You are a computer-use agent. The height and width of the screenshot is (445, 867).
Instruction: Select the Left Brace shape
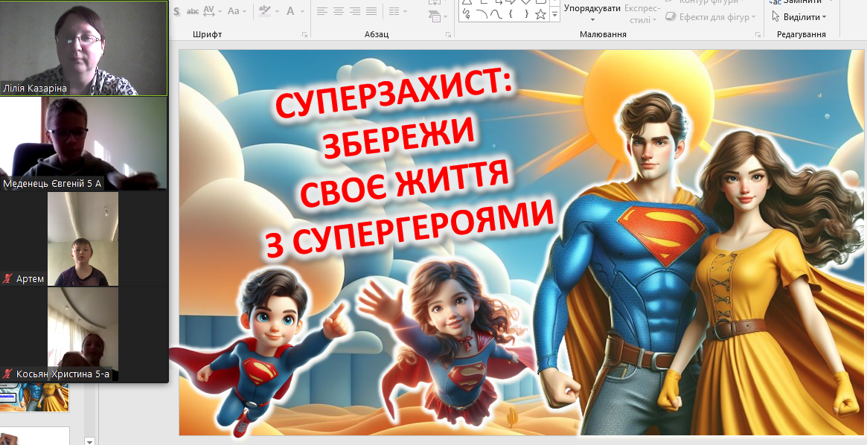click(x=511, y=14)
